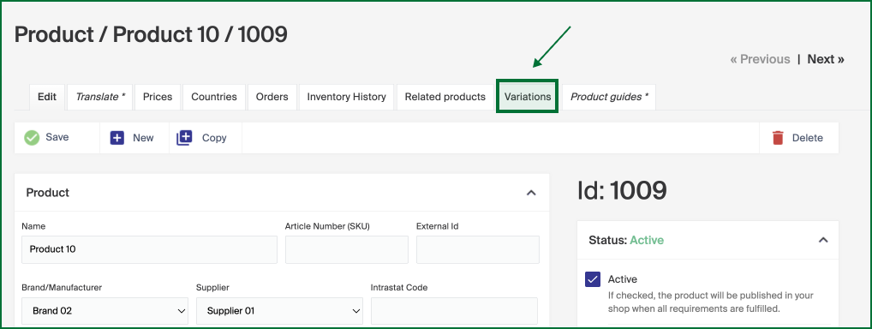
Task: Click the red trash Delete icon
Action: click(778, 138)
